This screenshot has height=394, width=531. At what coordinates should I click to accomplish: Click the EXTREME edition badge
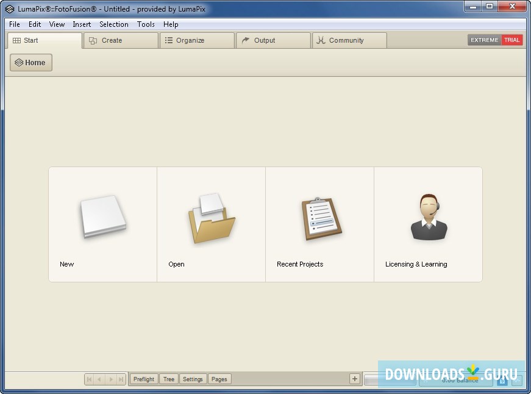coord(485,40)
